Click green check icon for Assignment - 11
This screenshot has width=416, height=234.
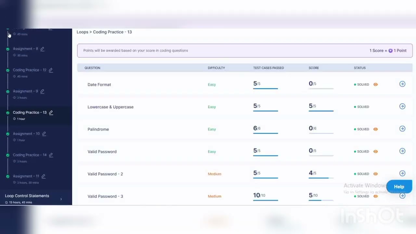[8, 176]
